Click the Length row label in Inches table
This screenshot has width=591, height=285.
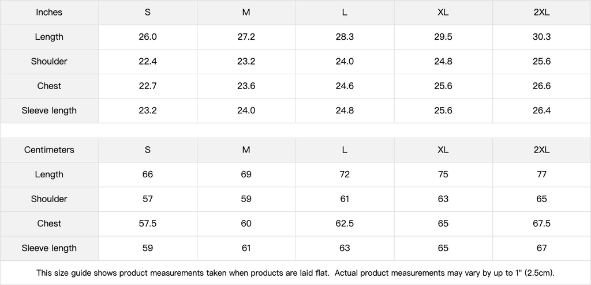49,37
